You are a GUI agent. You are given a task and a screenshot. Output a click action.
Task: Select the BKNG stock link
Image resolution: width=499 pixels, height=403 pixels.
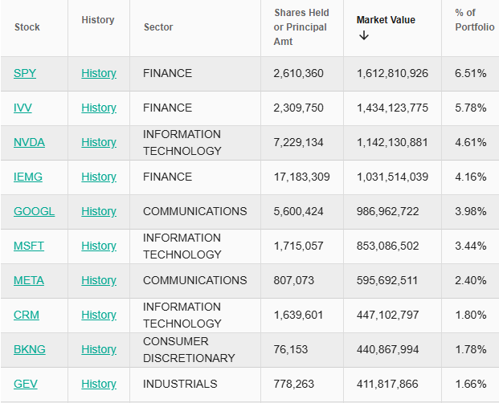(x=29, y=349)
